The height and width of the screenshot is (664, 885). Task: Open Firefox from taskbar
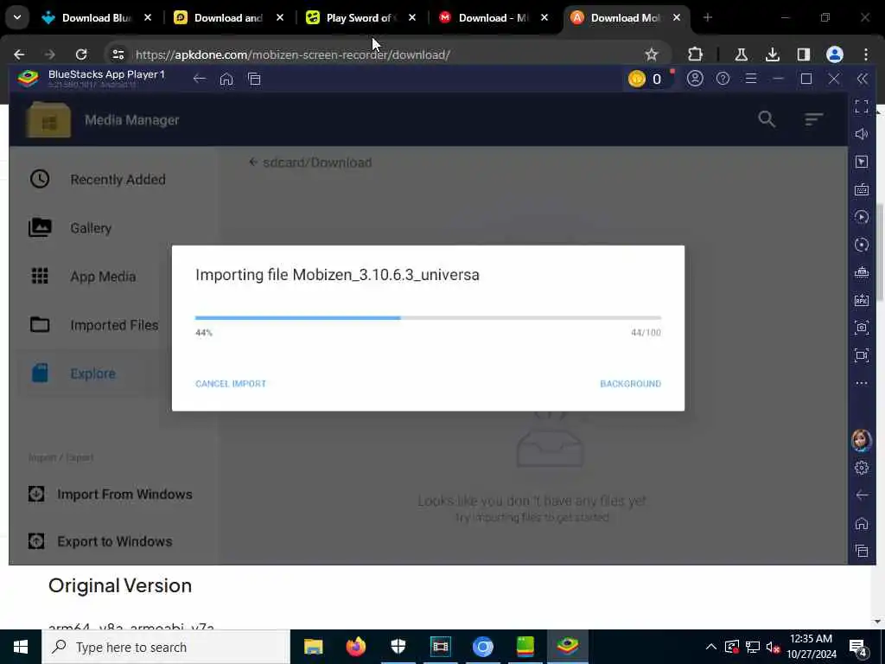click(355, 647)
